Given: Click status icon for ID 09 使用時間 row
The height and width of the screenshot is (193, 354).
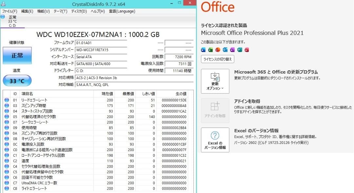Looking at the screenshot, I should [x=7, y=128].
